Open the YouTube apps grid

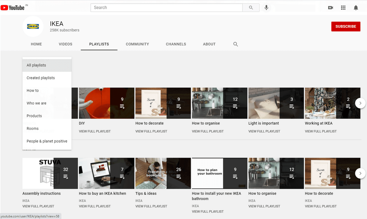pyautogui.click(x=343, y=8)
